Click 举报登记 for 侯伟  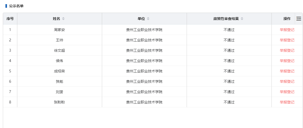tap(287, 61)
